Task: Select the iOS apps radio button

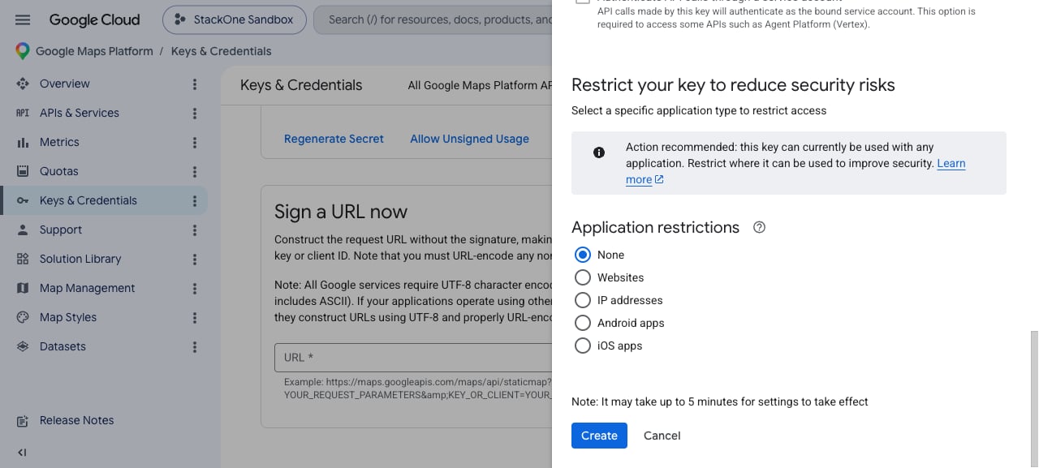Action: coord(583,346)
